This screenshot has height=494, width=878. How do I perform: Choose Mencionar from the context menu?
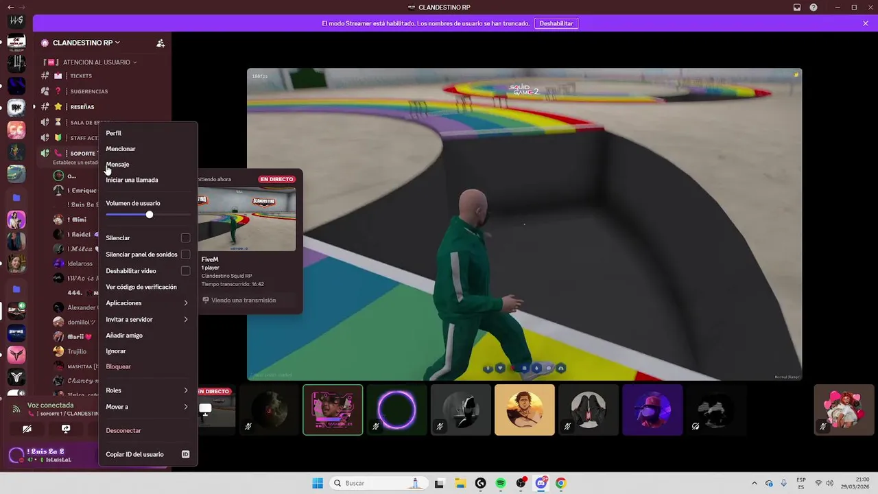tap(148, 149)
